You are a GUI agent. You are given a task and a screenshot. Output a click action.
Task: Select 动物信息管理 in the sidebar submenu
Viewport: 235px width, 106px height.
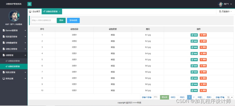click(x=14, y=66)
